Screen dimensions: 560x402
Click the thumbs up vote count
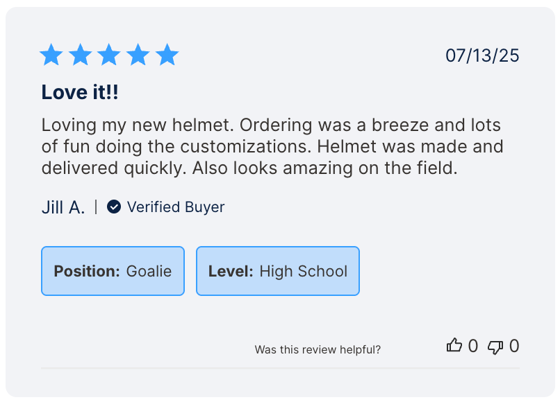[x=473, y=346]
